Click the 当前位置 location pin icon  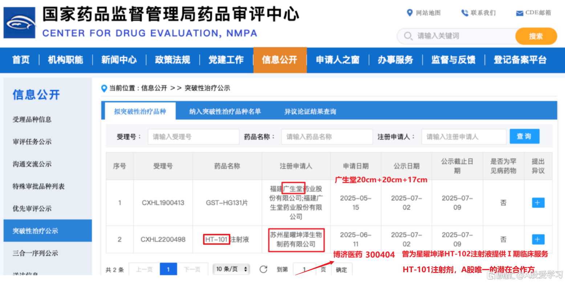click(104, 88)
